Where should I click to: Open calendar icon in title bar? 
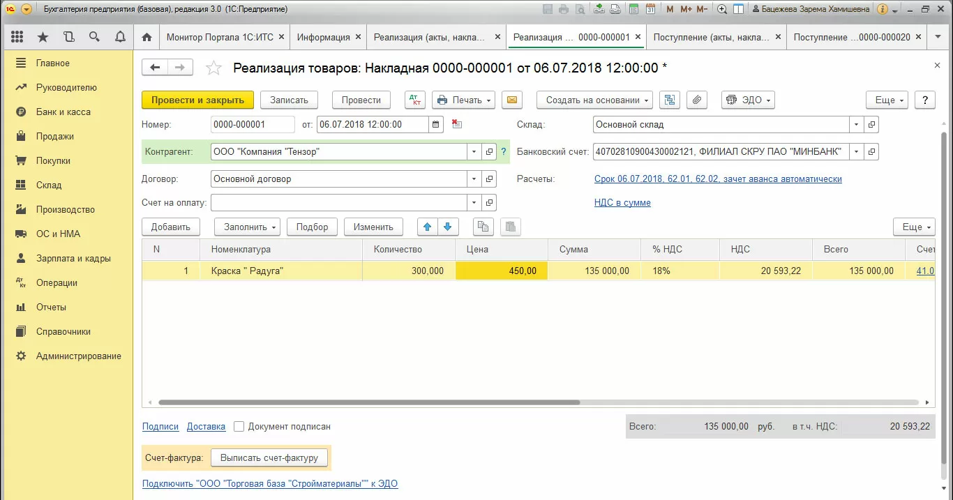click(650, 10)
